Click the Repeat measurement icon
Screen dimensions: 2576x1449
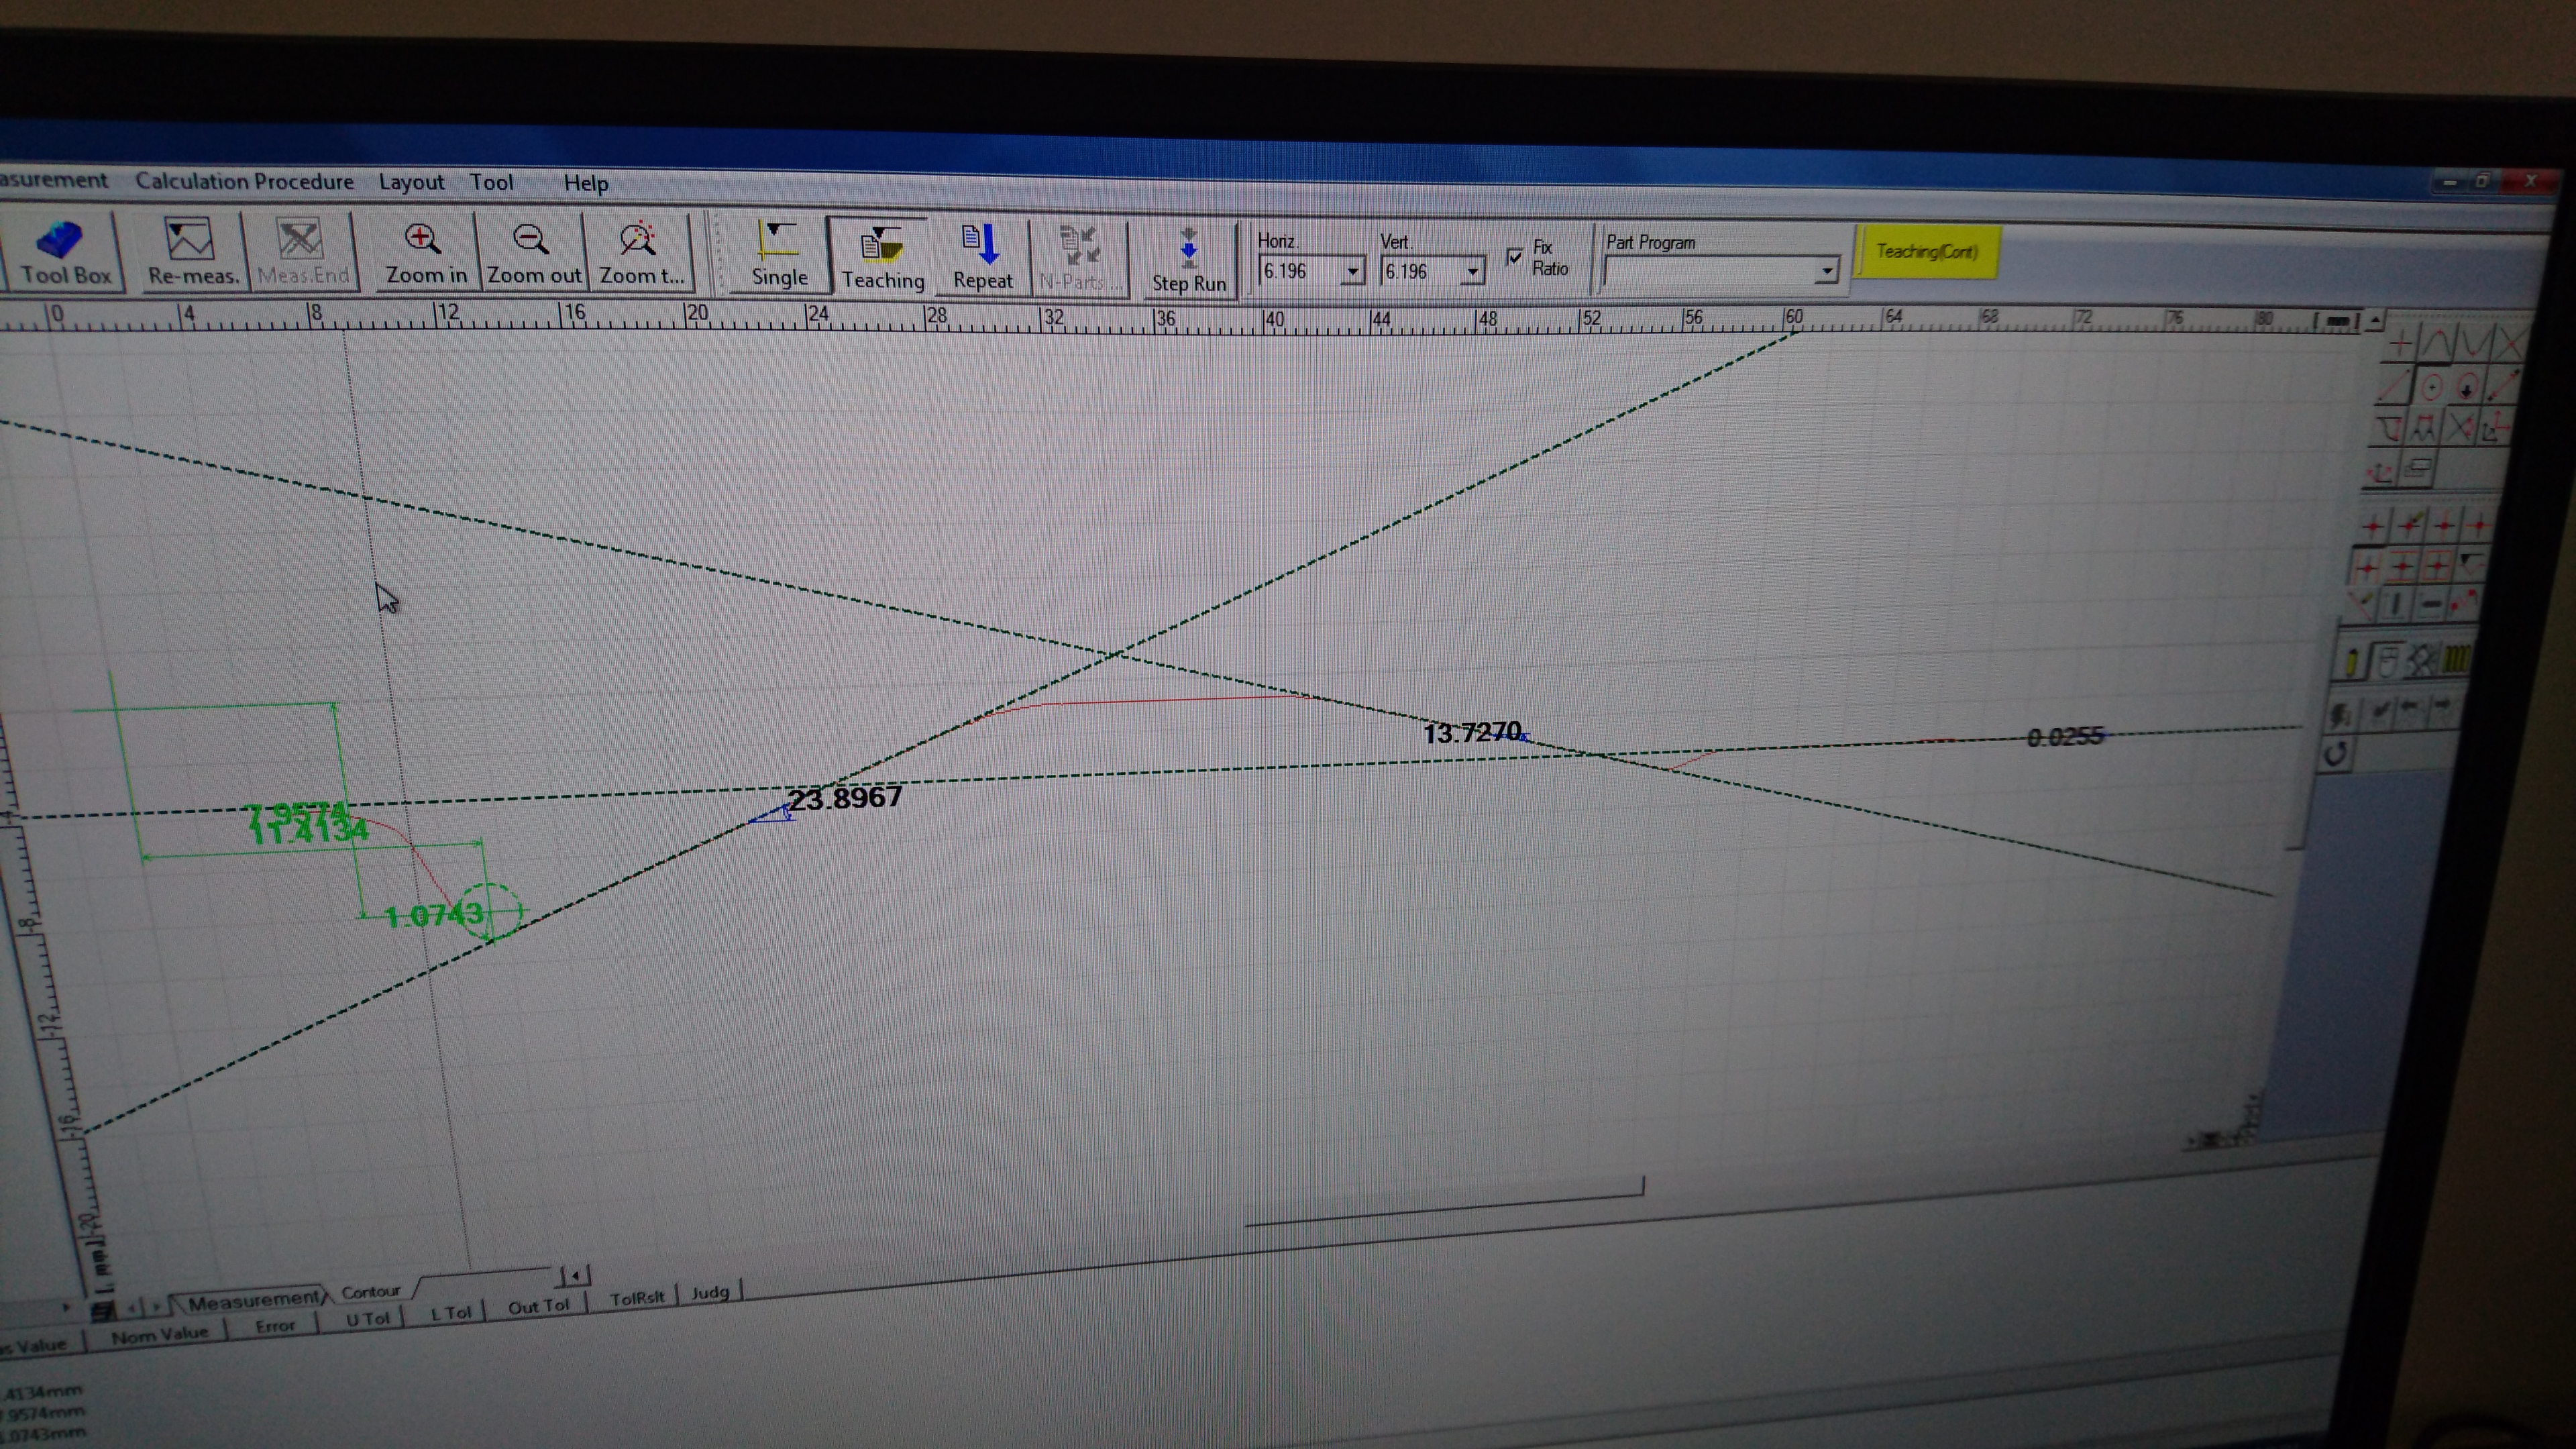(x=982, y=253)
